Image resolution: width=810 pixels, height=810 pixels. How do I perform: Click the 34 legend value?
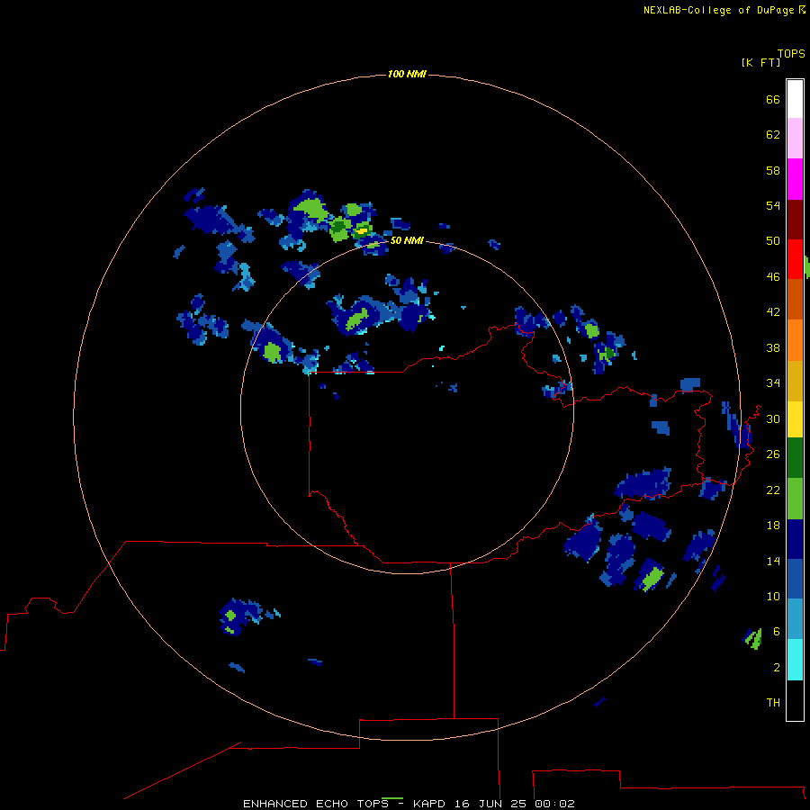tap(773, 382)
